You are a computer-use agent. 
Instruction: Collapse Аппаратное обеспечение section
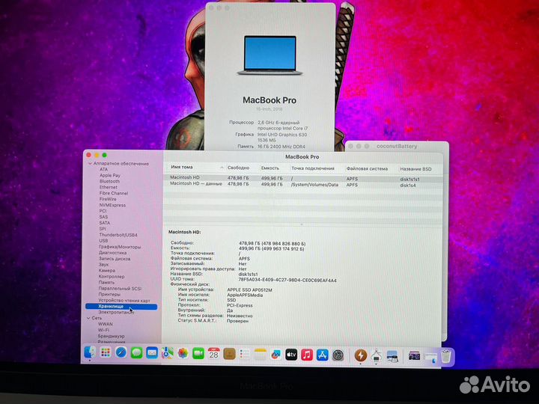90,164
